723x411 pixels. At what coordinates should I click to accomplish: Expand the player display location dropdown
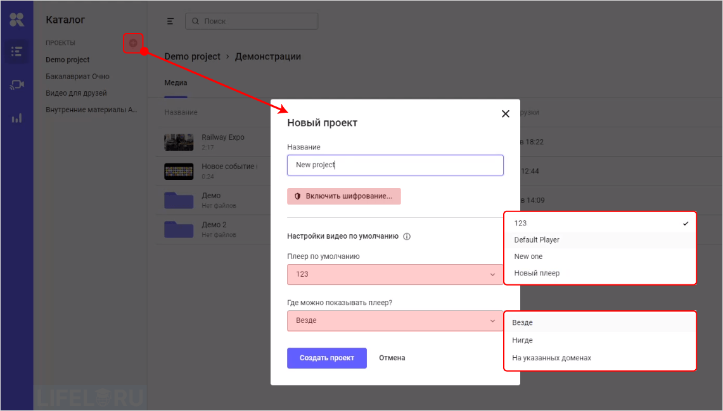click(395, 320)
